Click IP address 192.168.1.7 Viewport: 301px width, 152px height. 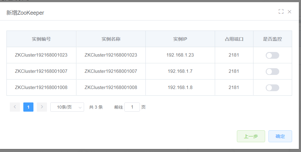[180, 71]
